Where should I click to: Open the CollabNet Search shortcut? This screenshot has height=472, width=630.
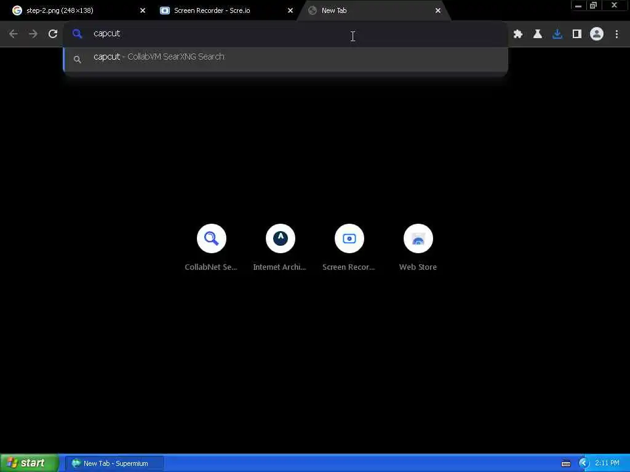[212, 247]
